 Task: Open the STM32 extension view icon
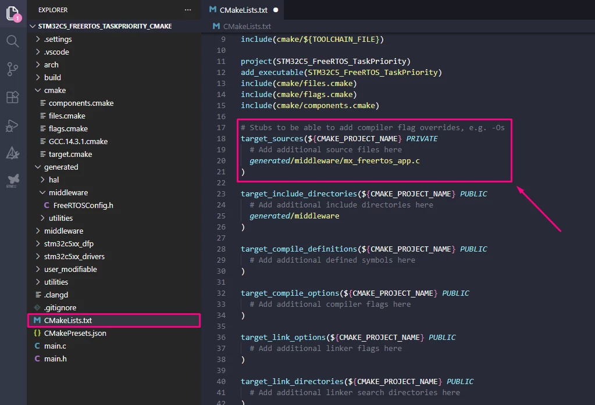tap(13, 181)
